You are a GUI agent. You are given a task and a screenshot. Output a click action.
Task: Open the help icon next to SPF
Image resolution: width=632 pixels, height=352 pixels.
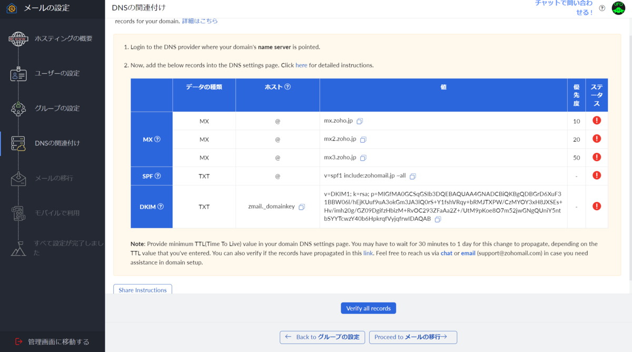click(158, 176)
